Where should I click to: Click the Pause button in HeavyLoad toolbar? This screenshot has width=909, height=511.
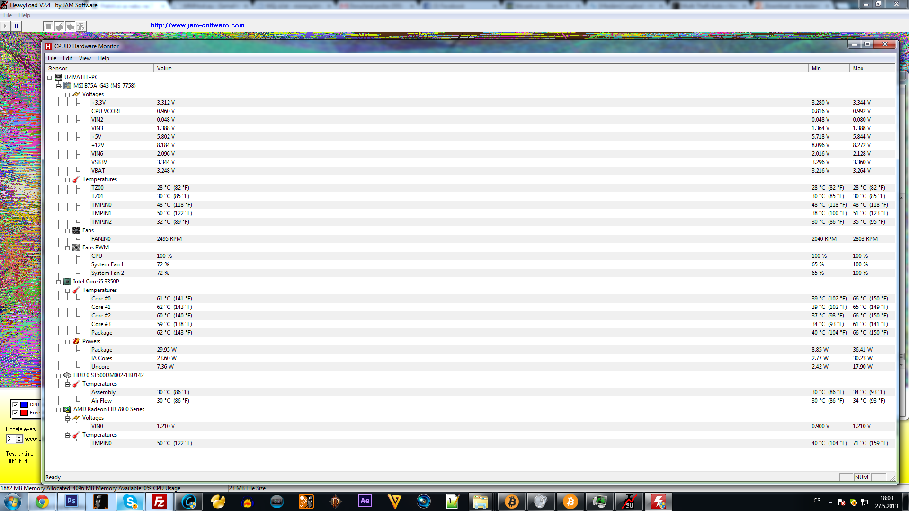16,26
